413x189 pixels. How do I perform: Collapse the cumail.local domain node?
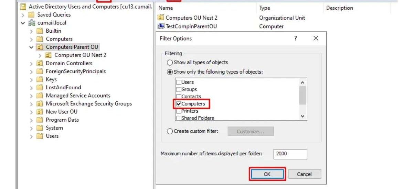(23, 23)
